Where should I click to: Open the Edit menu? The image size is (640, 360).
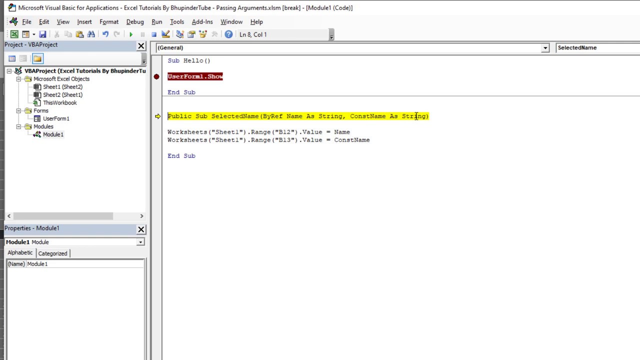click(x=44, y=22)
